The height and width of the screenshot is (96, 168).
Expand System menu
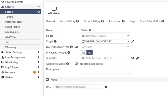(x=39, y=77)
